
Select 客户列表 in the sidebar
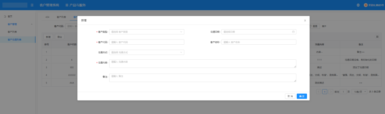coord(12,32)
